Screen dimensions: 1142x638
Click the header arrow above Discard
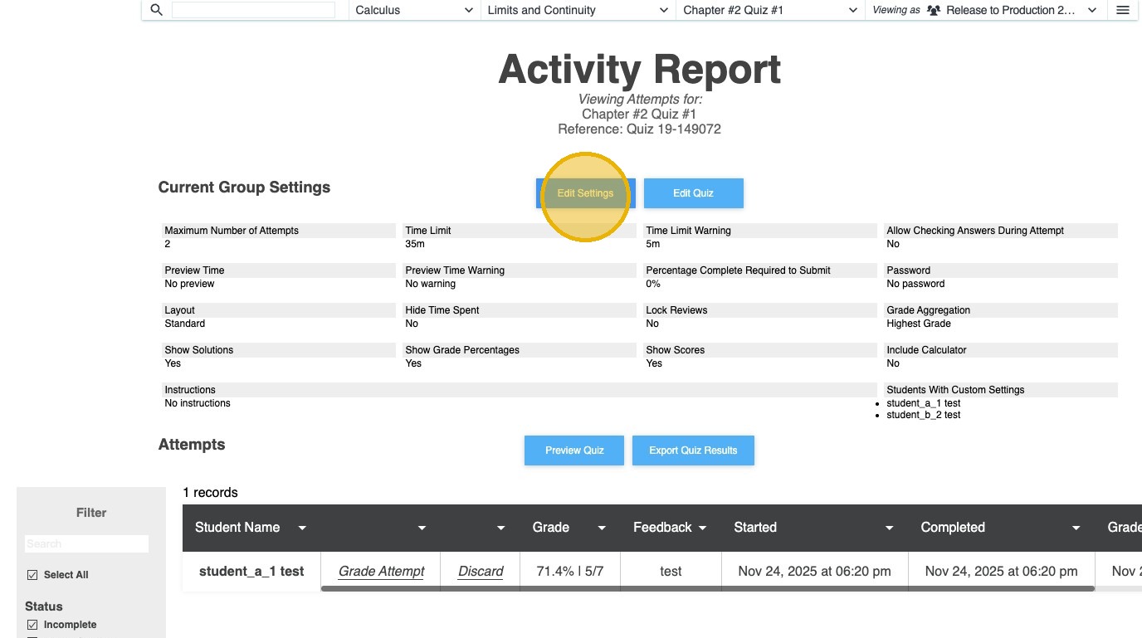[501, 528]
